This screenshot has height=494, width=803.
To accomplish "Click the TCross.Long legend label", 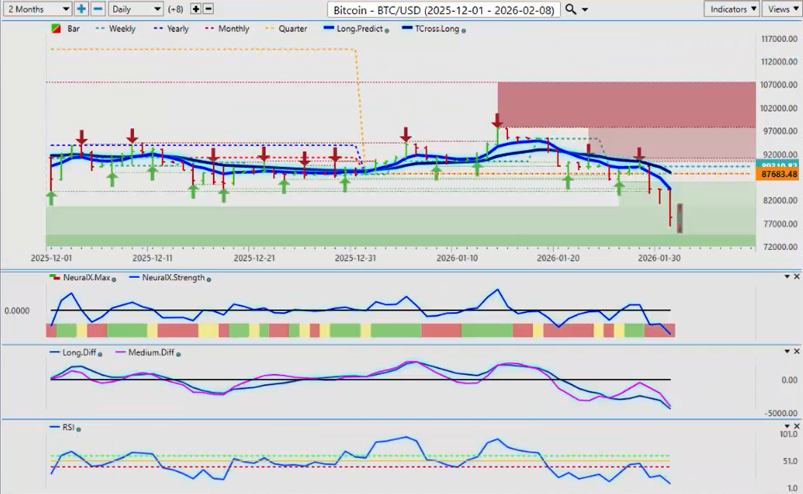I will (438, 29).
